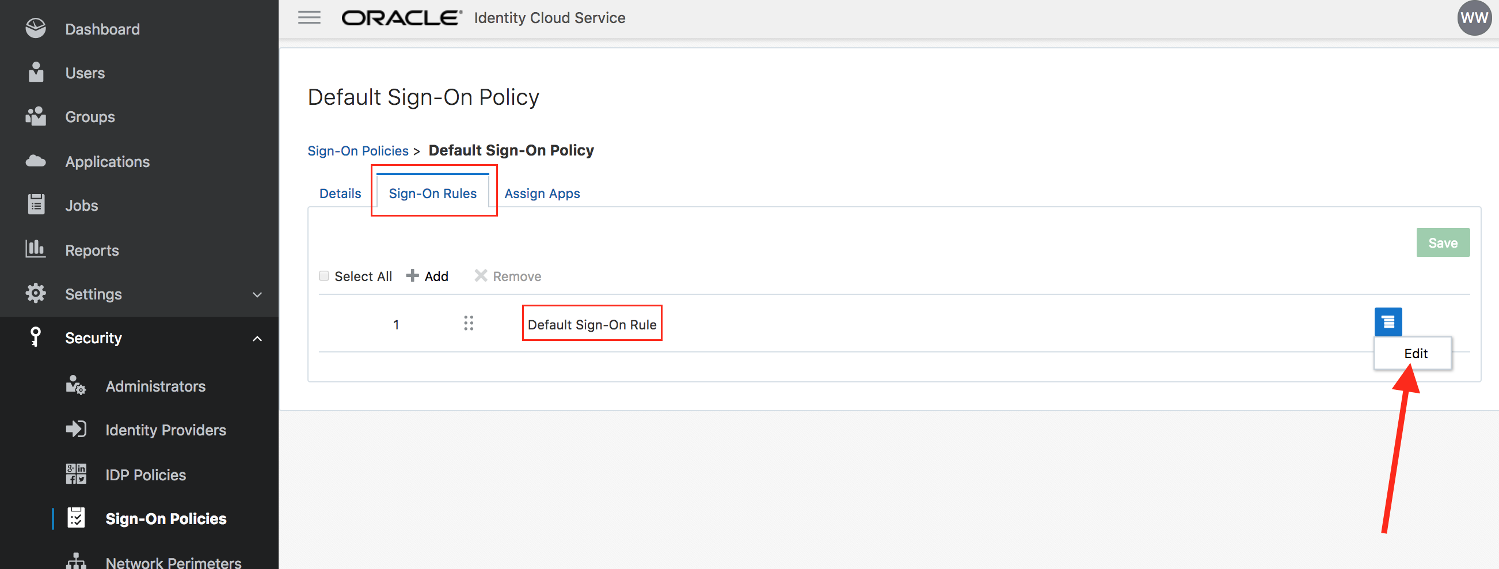This screenshot has width=1499, height=569.
Task: Click the bold Default Sign-On Policy breadcrumb
Action: click(511, 150)
